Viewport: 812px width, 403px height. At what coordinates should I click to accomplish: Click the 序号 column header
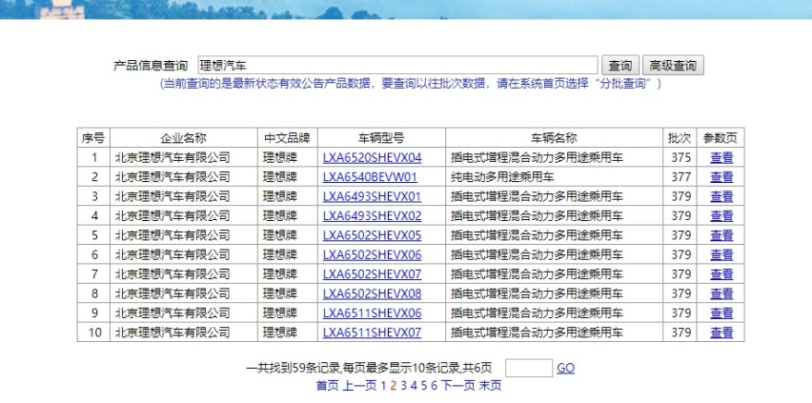pyautogui.click(x=93, y=138)
